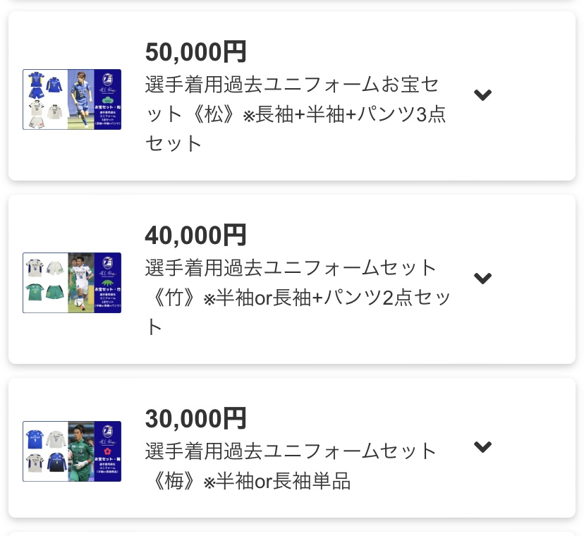Image resolution: width=584 pixels, height=536 pixels.
Task: Select the 50,000円 price heading
Action: [x=195, y=51]
